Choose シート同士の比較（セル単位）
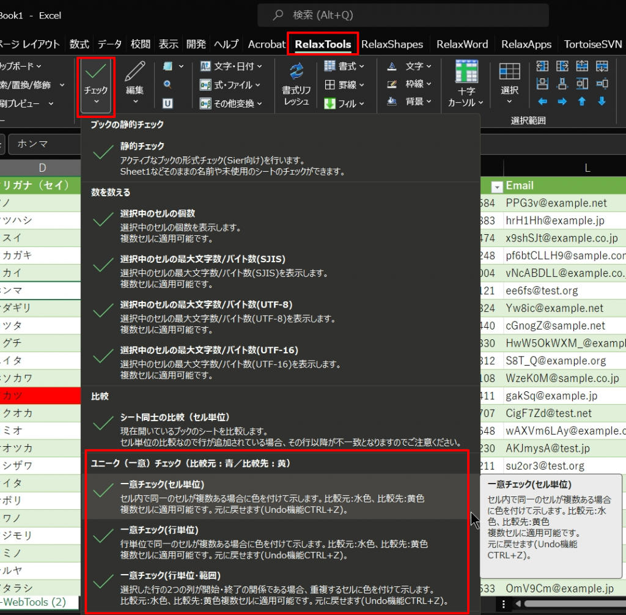This screenshot has height=615, width=626. click(x=280, y=430)
